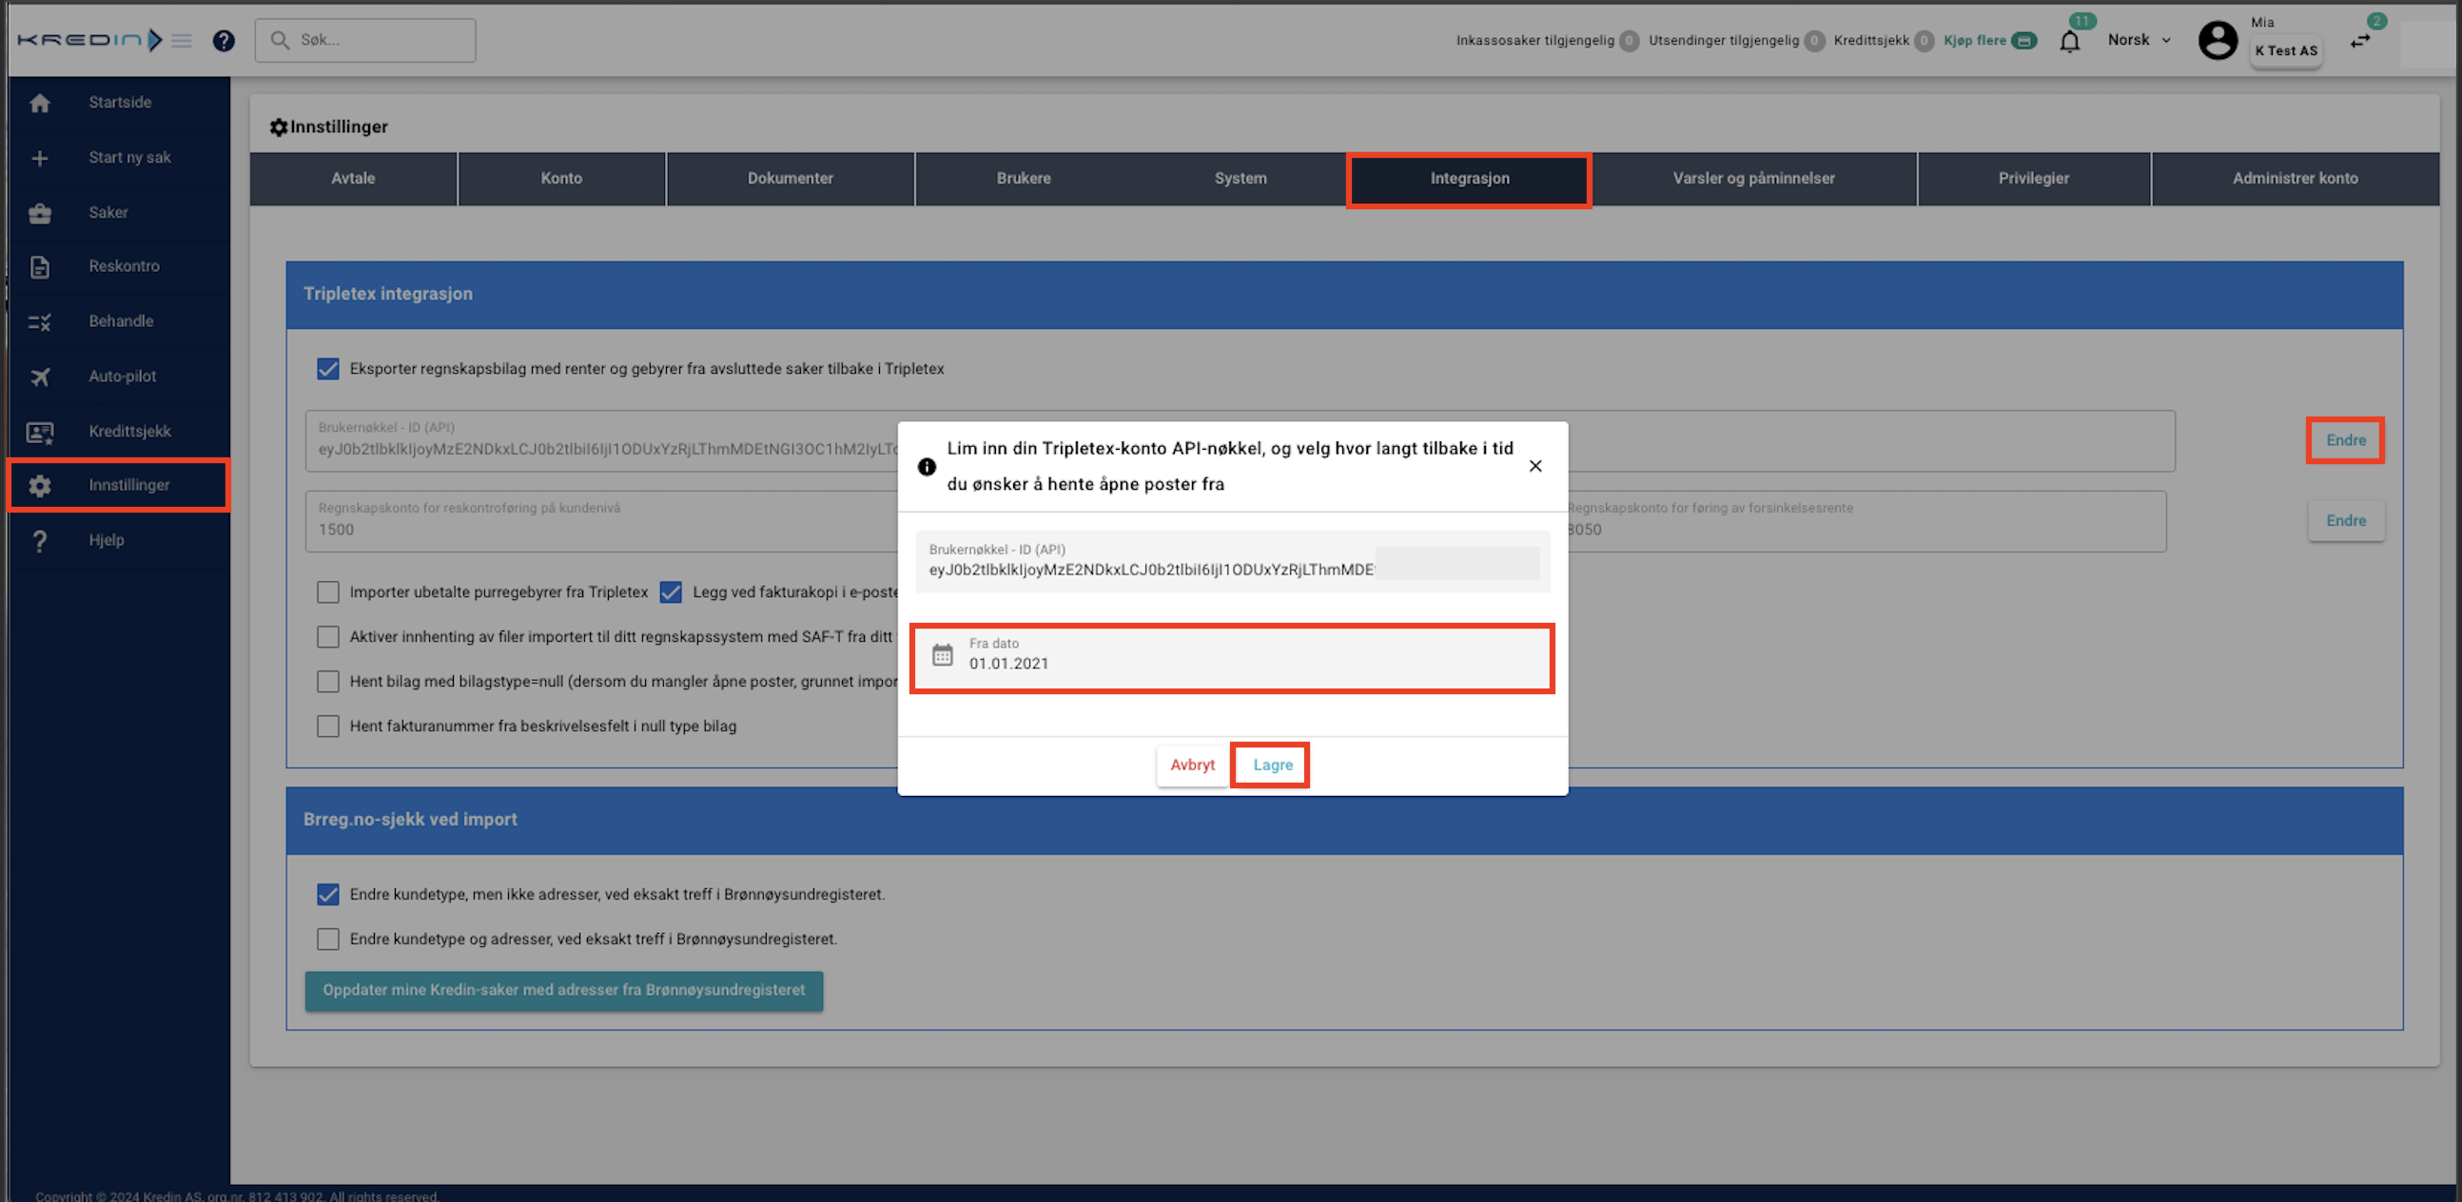Open Hjelp question mark icon in sidebar

point(39,541)
